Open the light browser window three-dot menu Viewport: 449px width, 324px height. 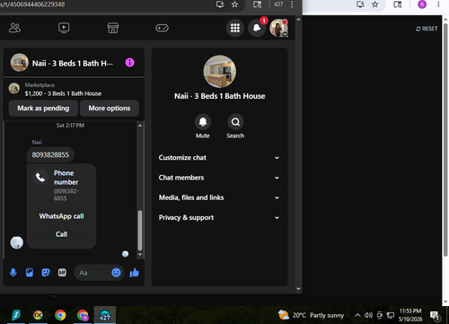pyautogui.click(x=438, y=4)
